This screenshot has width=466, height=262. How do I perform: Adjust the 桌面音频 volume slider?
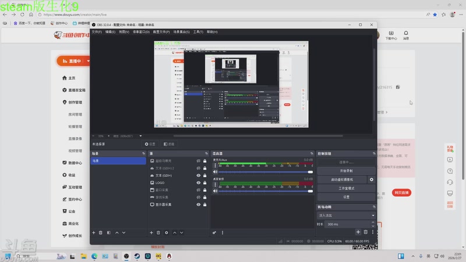(266, 192)
